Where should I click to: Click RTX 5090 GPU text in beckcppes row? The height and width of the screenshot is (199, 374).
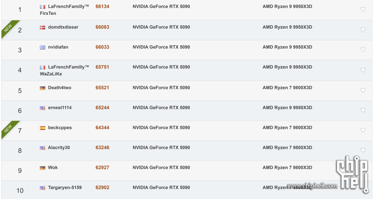(161, 128)
